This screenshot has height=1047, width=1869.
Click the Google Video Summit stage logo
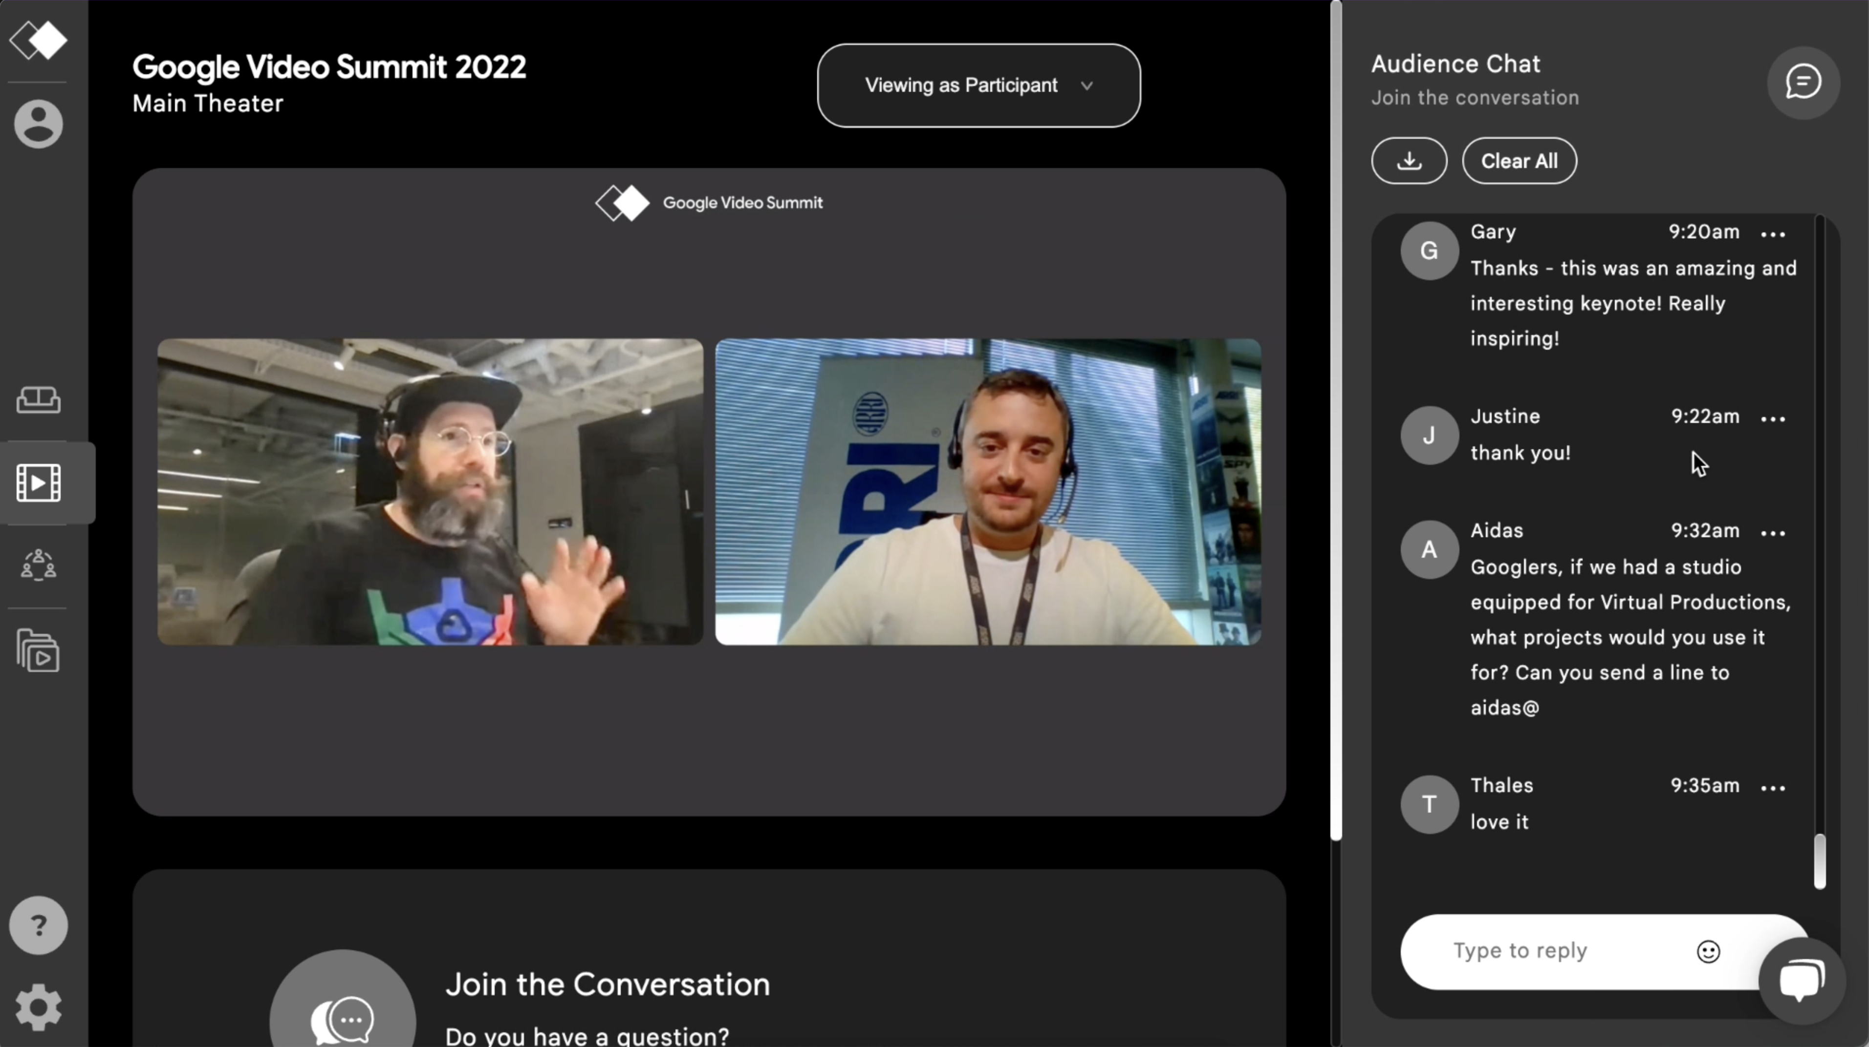(x=709, y=203)
